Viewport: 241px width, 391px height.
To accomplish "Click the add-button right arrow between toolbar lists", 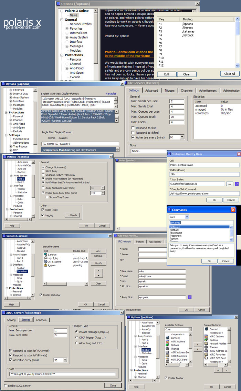I will click(198, 344).
